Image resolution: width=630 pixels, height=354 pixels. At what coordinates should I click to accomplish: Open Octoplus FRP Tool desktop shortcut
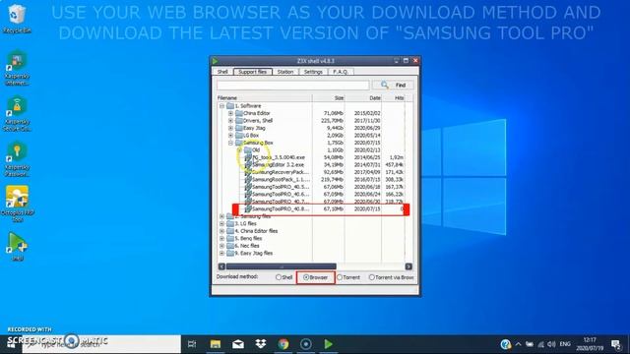point(17,204)
